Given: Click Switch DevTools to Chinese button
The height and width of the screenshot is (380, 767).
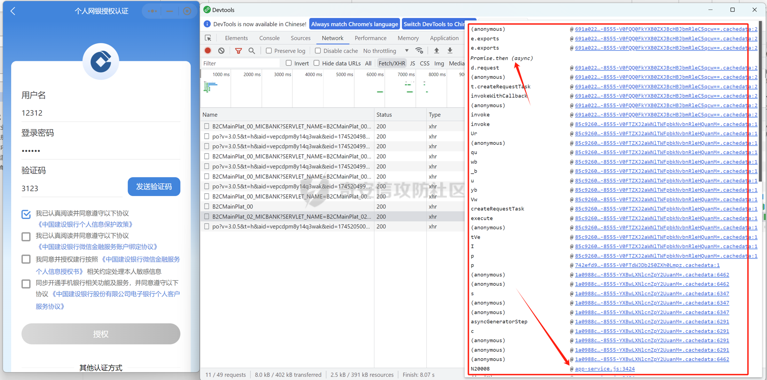Looking at the screenshot, I should point(434,24).
